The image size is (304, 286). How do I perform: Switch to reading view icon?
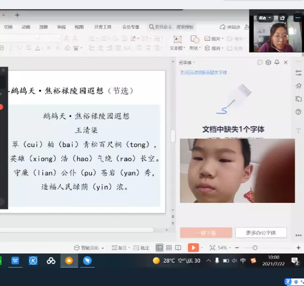pyautogui.click(x=178, y=248)
